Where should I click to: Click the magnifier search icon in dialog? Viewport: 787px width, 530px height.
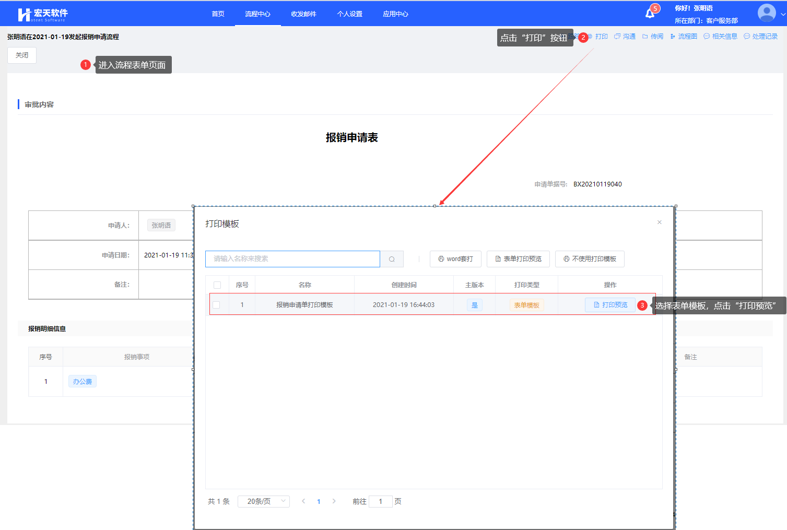click(392, 259)
